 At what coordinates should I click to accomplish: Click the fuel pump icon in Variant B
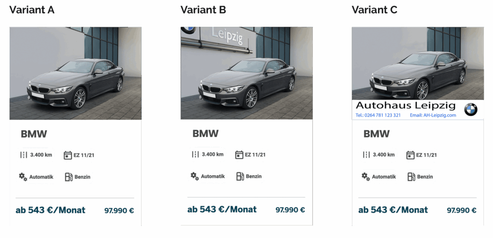[x=240, y=176]
